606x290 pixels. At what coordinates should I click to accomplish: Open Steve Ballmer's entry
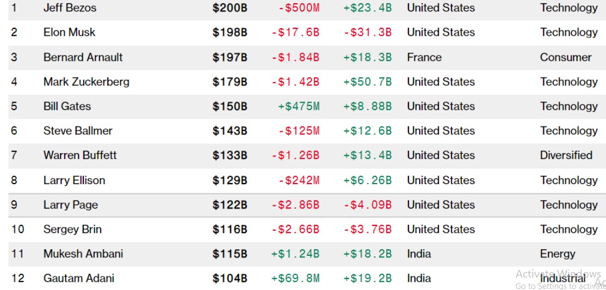[x=78, y=130]
